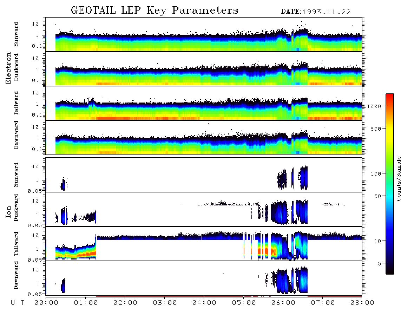The height and width of the screenshot is (309, 401).
Task: Click the "DATE:1993.11.22" label
Action: click(x=316, y=12)
